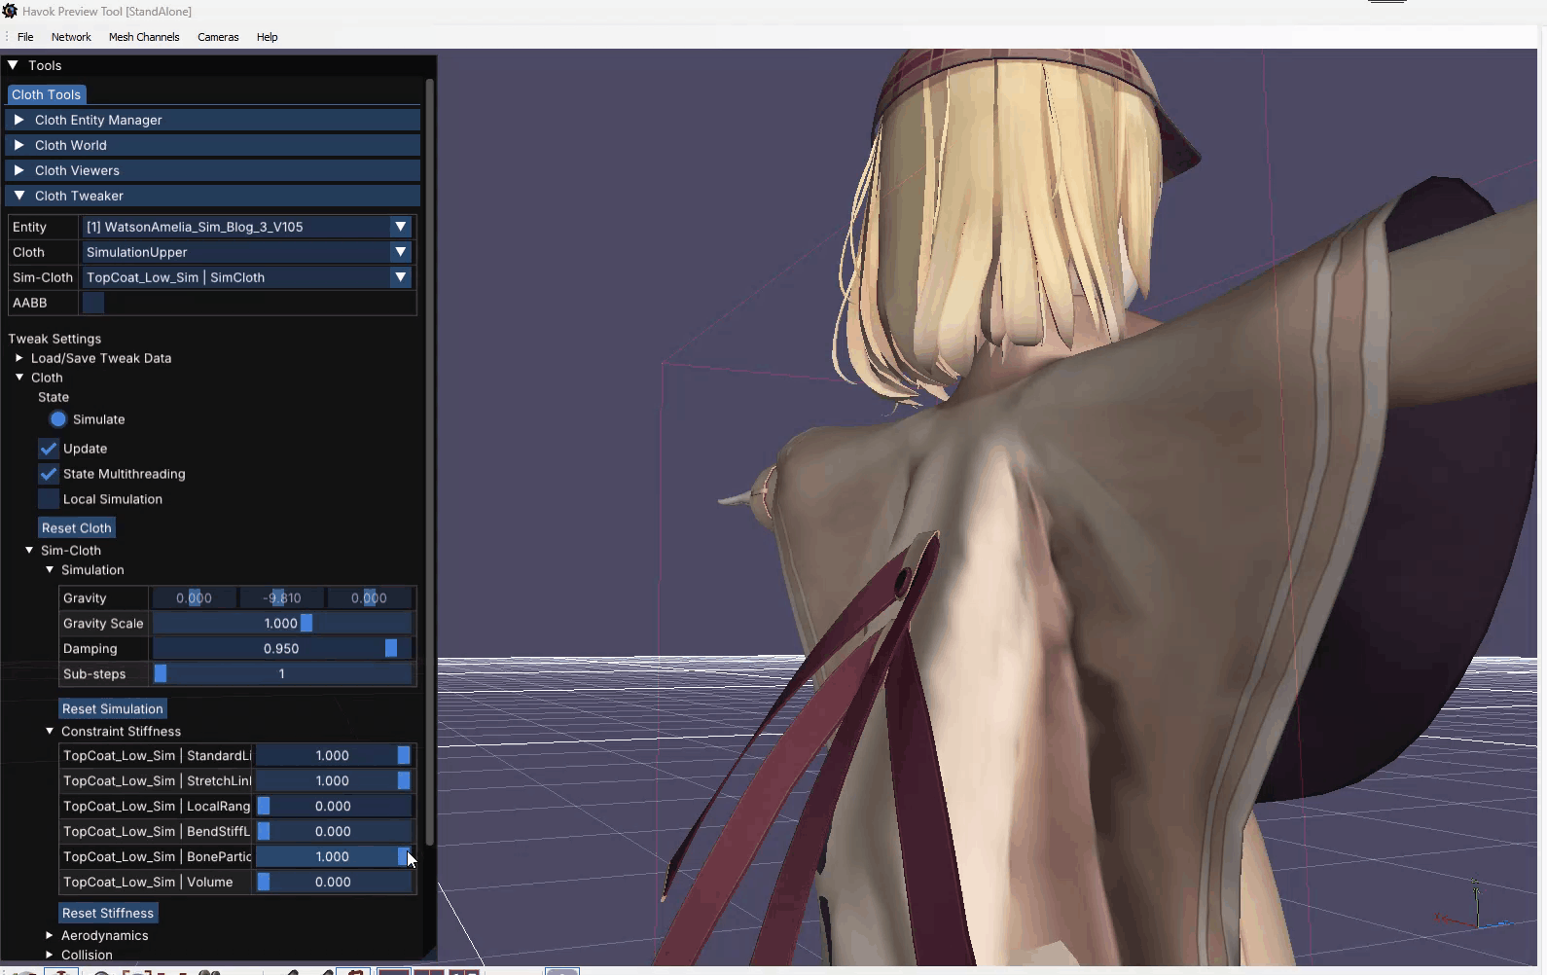The image size is (1547, 975).
Task: Open the Entity dropdown WatsonAmelia_Sim_Blog_3_V105
Action: coord(247,227)
